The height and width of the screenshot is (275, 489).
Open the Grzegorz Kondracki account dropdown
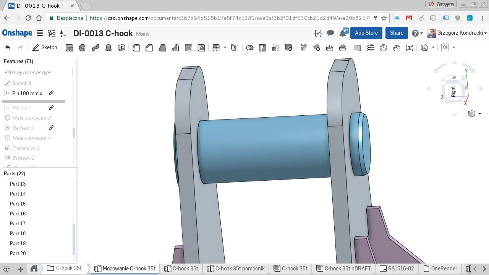tap(458, 33)
